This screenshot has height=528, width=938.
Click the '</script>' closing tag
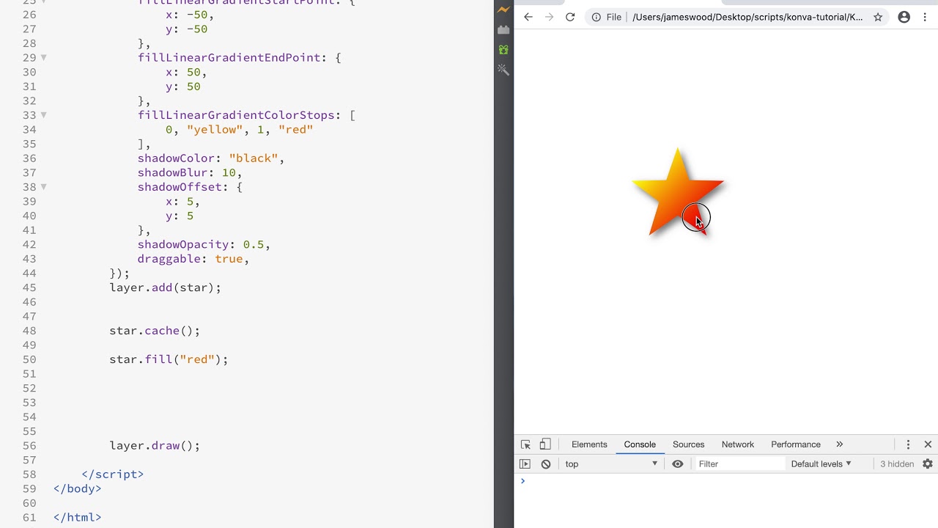tap(113, 474)
